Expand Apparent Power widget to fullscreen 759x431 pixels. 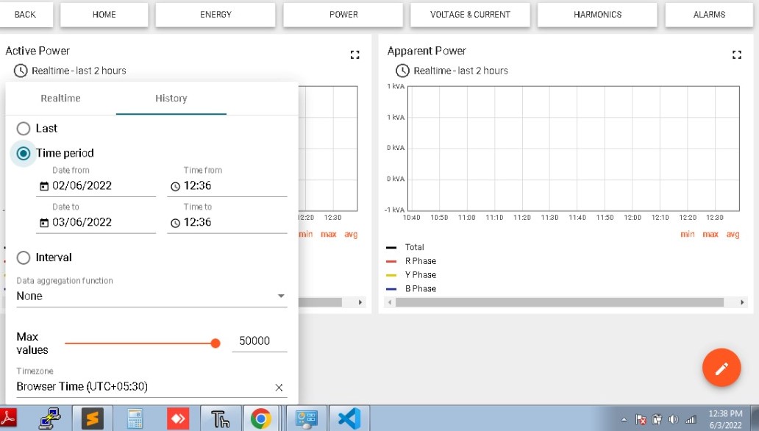(x=737, y=54)
